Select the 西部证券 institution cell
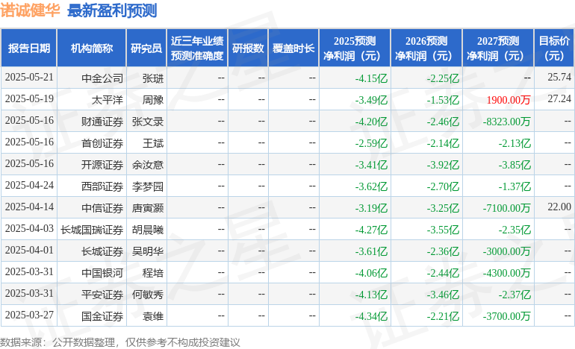 coord(102,186)
